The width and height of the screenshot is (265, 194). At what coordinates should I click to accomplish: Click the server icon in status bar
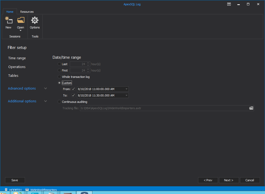6,189
